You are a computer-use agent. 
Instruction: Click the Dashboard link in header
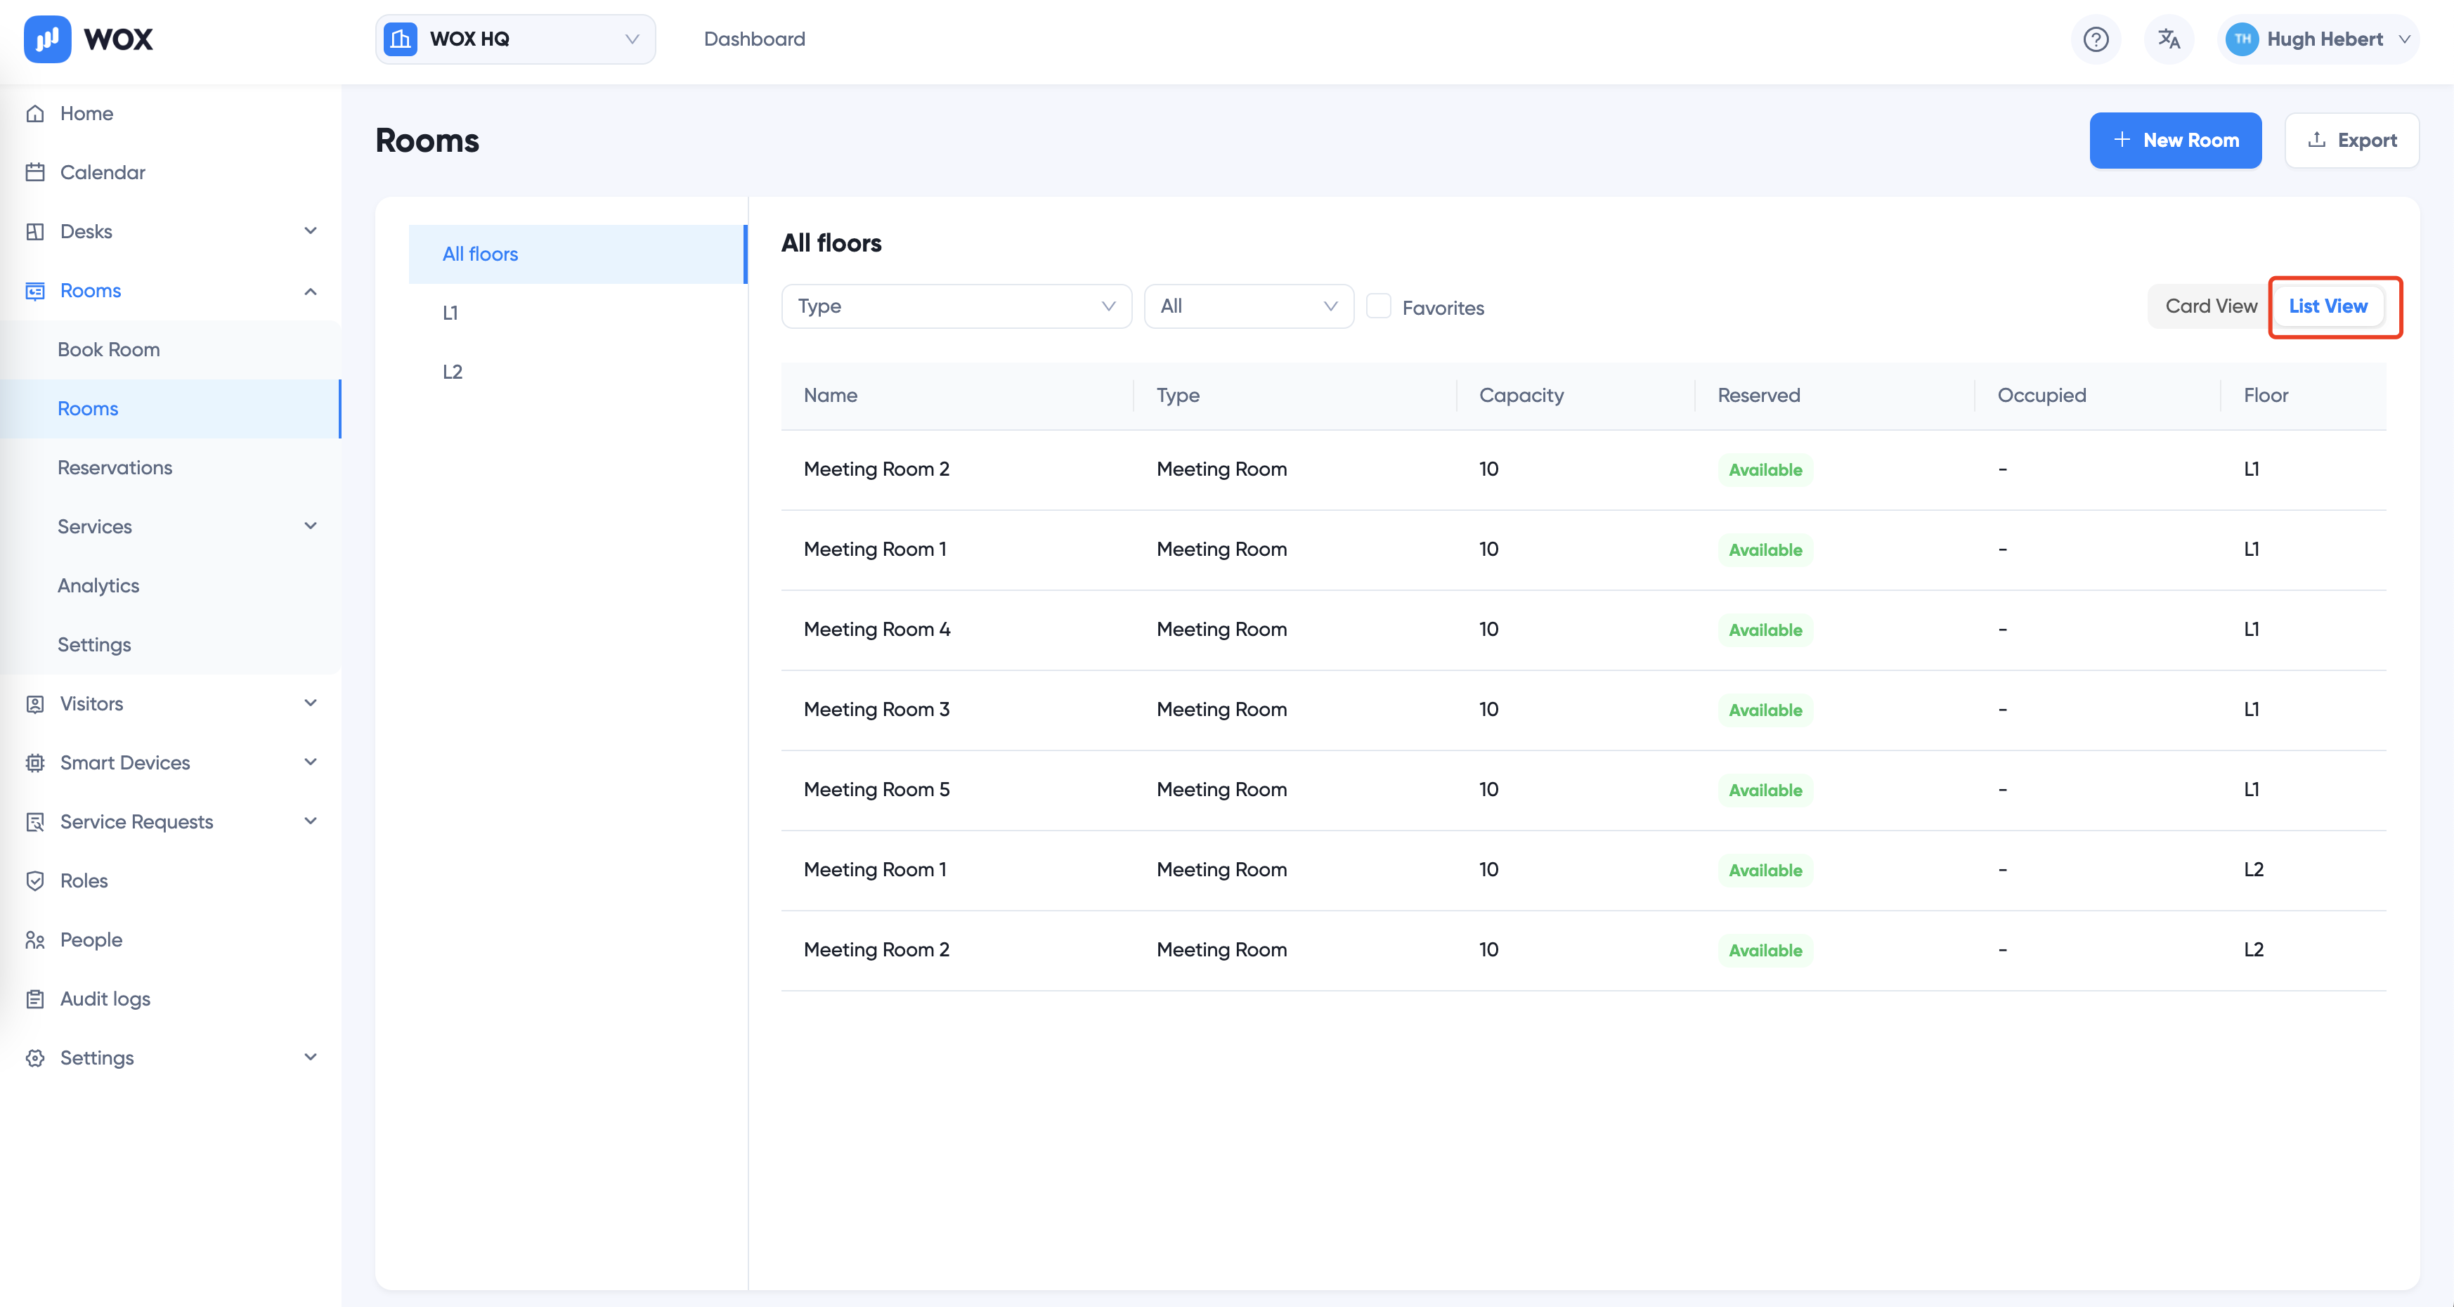coord(755,39)
